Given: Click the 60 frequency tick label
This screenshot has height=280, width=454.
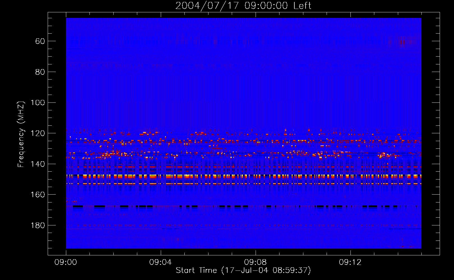Looking at the screenshot, I should [40, 41].
